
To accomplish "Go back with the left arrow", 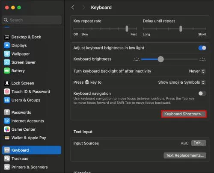I will click(x=73, y=7).
